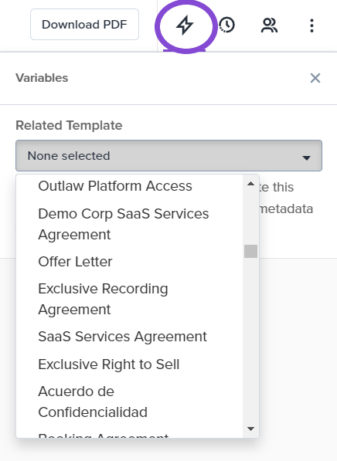Click the list scrollbar up arrow
Viewport: 337px width, 461px height.
coord(250,184)
